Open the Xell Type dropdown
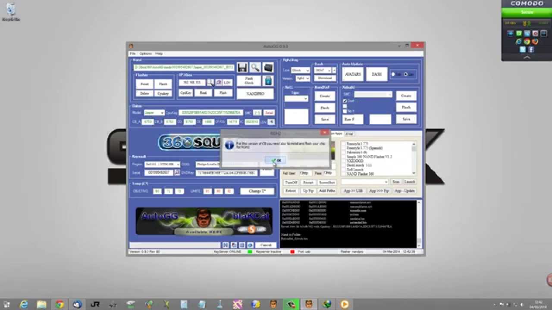The width and height of the screenshot is (552, 310). coord(296,99)
